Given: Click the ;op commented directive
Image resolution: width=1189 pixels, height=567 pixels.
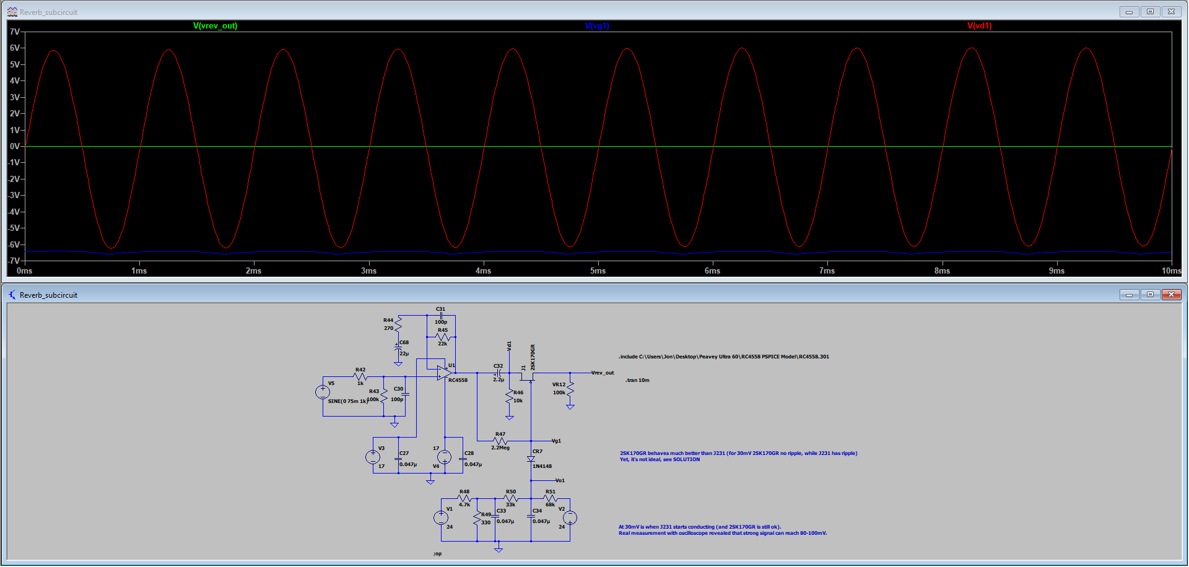Looking at the screenshot, I should [x=437, y=553].
